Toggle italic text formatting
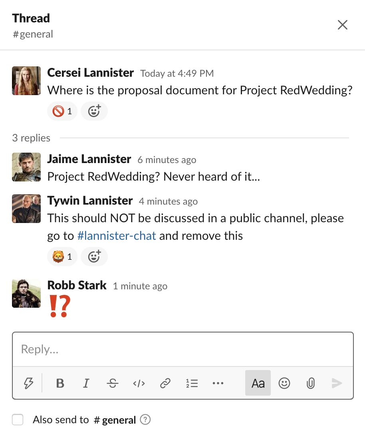Viewport: 365px width, 434px height. click(x=86, y=384)
